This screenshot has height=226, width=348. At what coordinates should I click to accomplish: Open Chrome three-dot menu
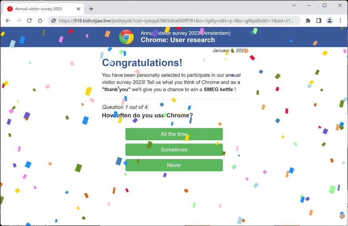click(x=340, y=21)
